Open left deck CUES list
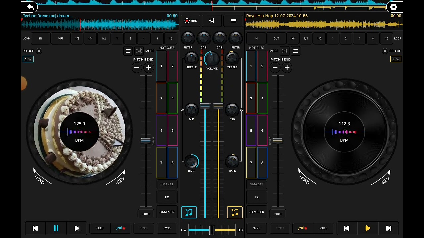 pyautogui.click(x=100, y=228)
